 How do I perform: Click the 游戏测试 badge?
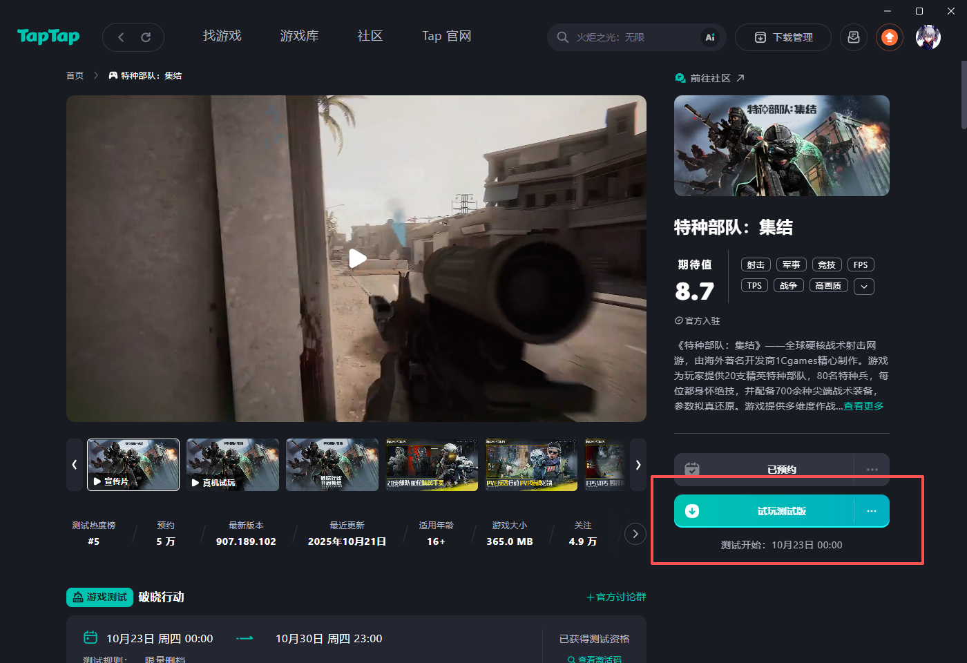click(x=99, y=597)
